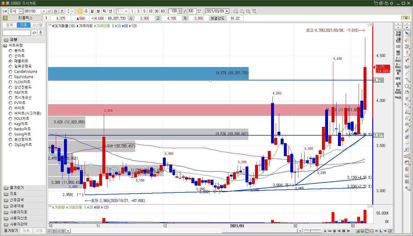The image size is (413, 236).
Task: Open the stock code search magnifier
Action: (49, 11)
